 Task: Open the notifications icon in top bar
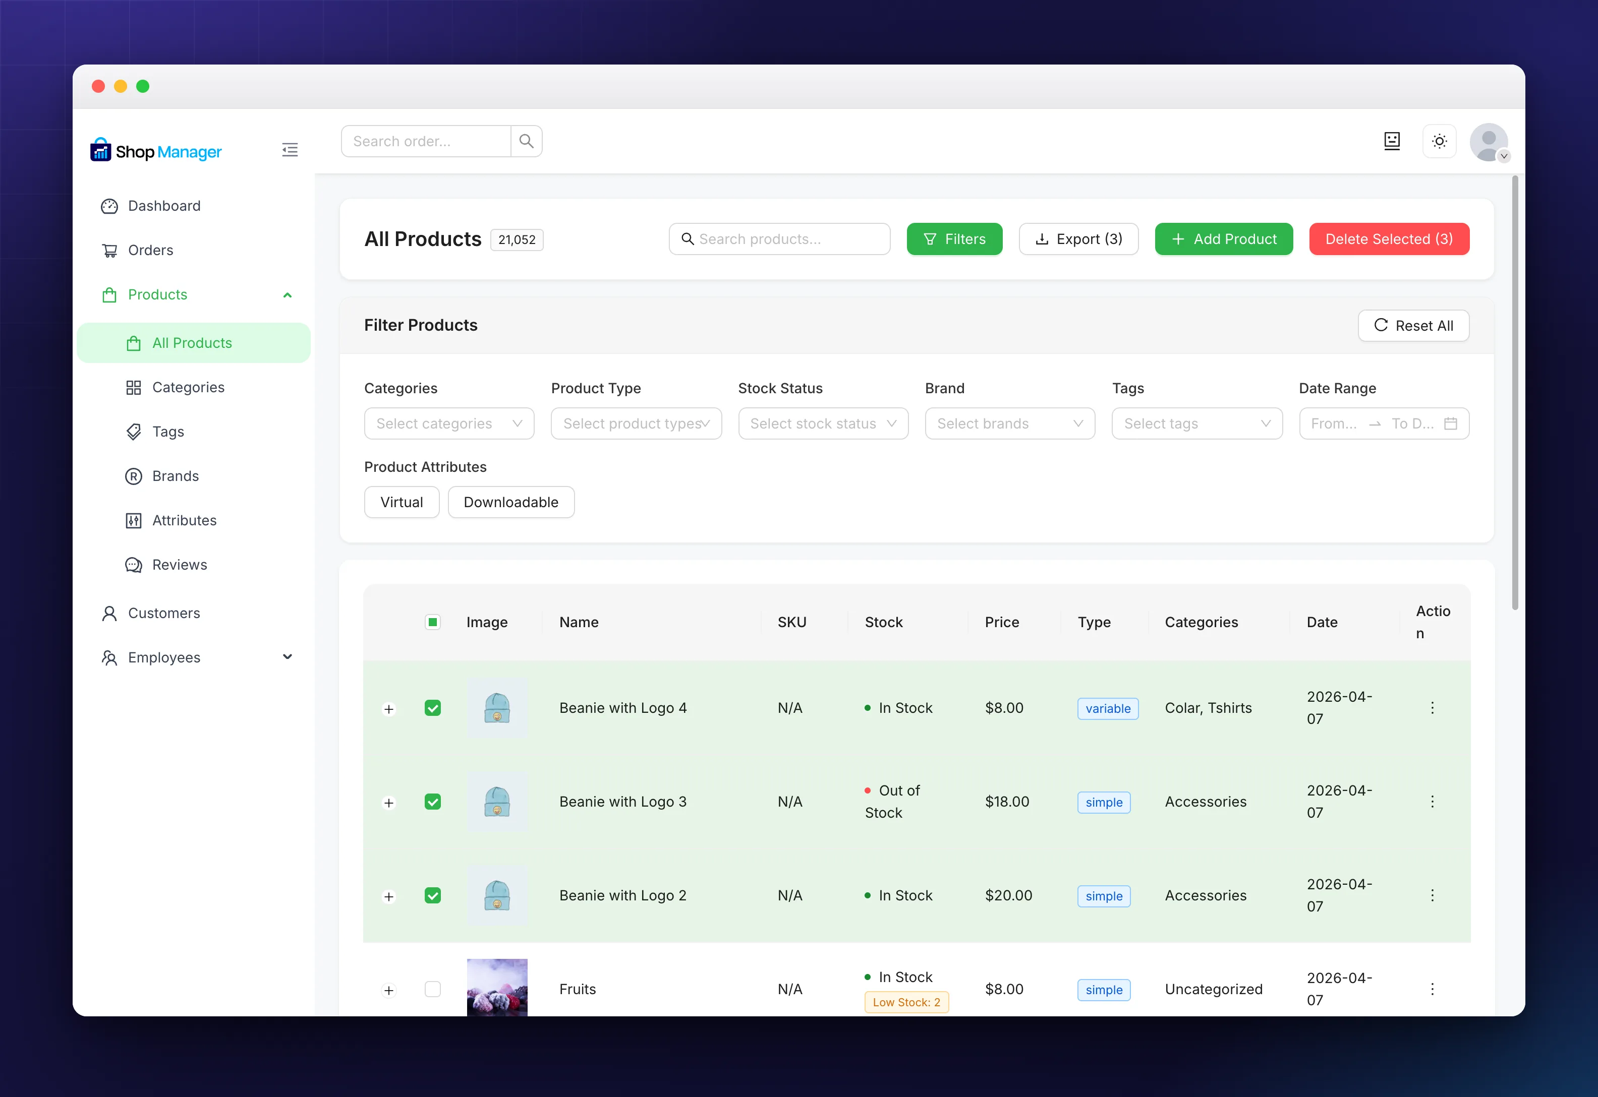click(x=1392, y=141)
